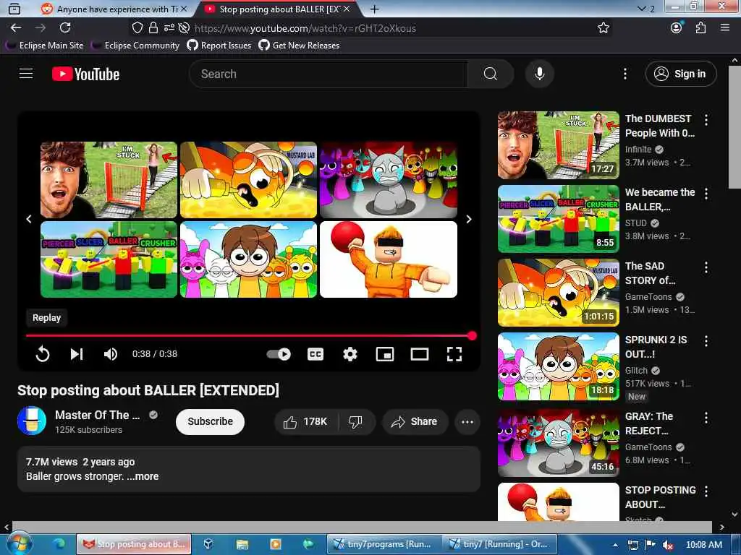Open options for The SAD STORY video

706,267
